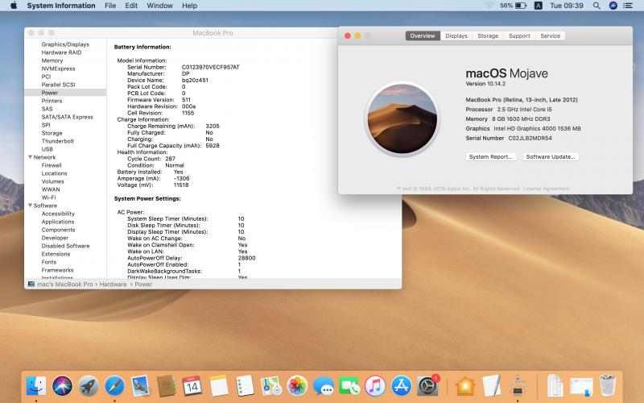Image resolution: width=644 pixels, height=403 pixels.
Task: Open Photos pinwheel icon in Dock
Action: (297, 386)
